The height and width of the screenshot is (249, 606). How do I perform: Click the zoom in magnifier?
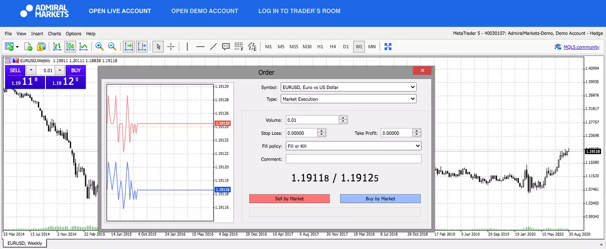coord(99,46)
